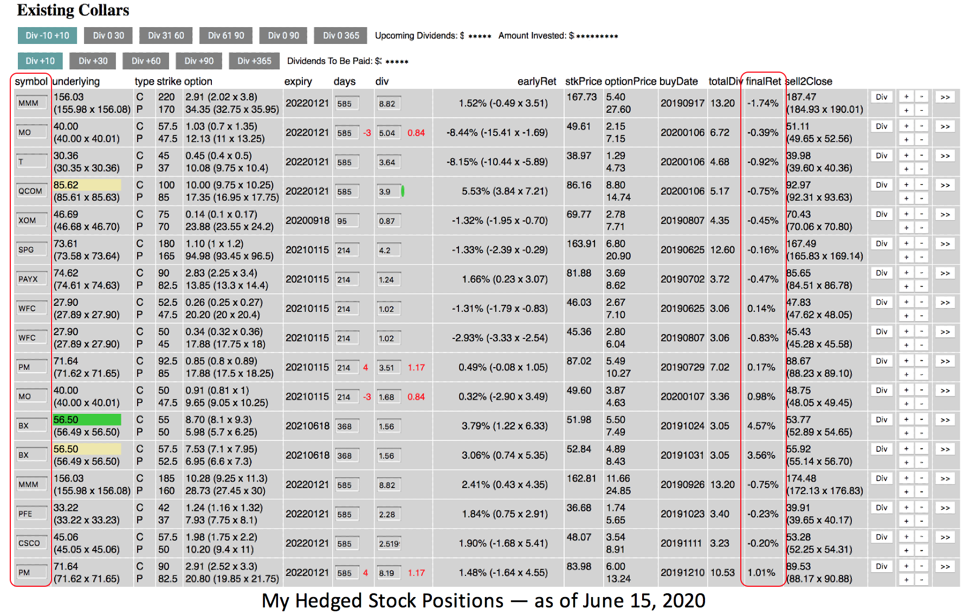The height and width of the screenshot is (615, 970).
Task: Click the green indicator beside QCOM div field
Action: click(403, 191)
